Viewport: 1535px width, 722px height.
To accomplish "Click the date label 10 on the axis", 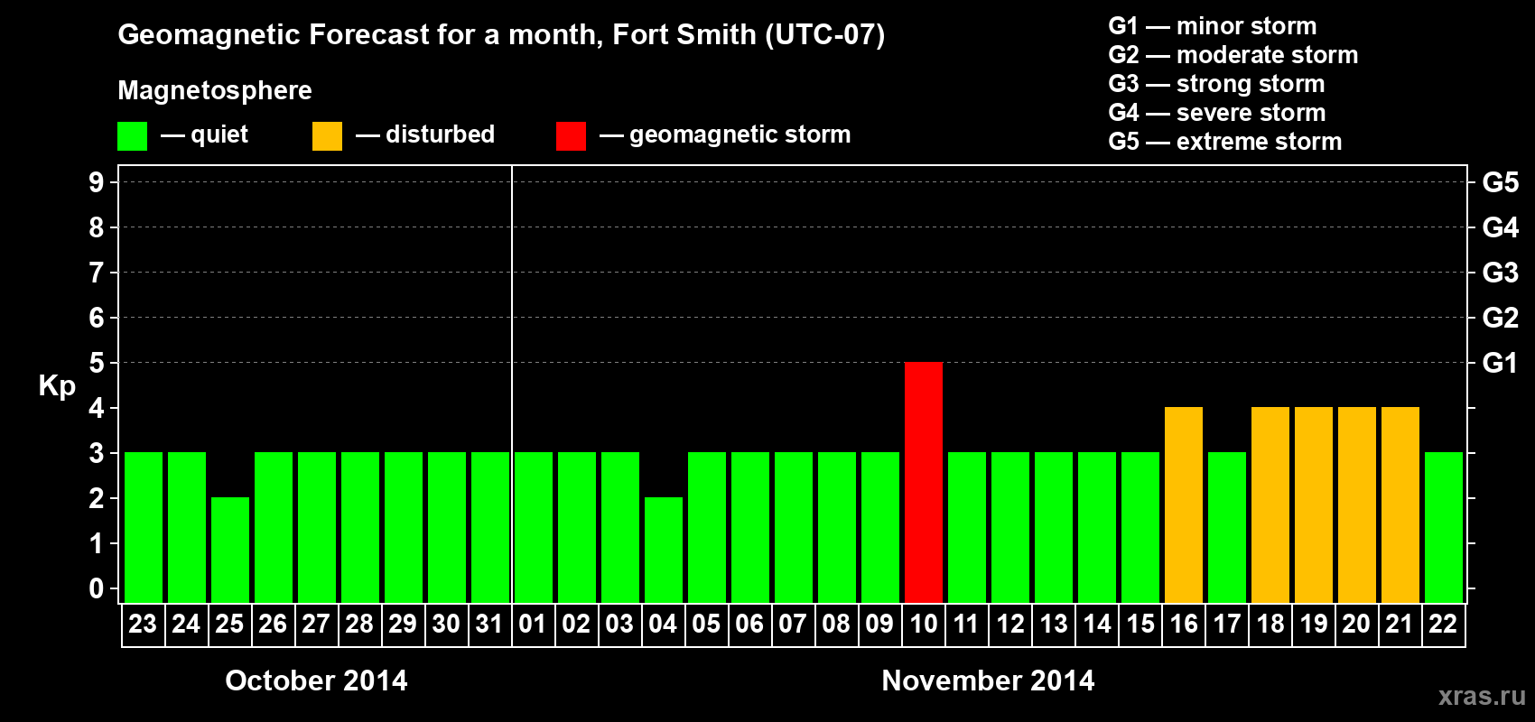I will (924, 625).
